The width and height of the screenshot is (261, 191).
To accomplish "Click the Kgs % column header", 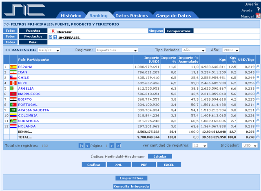I will (x=232, y=59).
